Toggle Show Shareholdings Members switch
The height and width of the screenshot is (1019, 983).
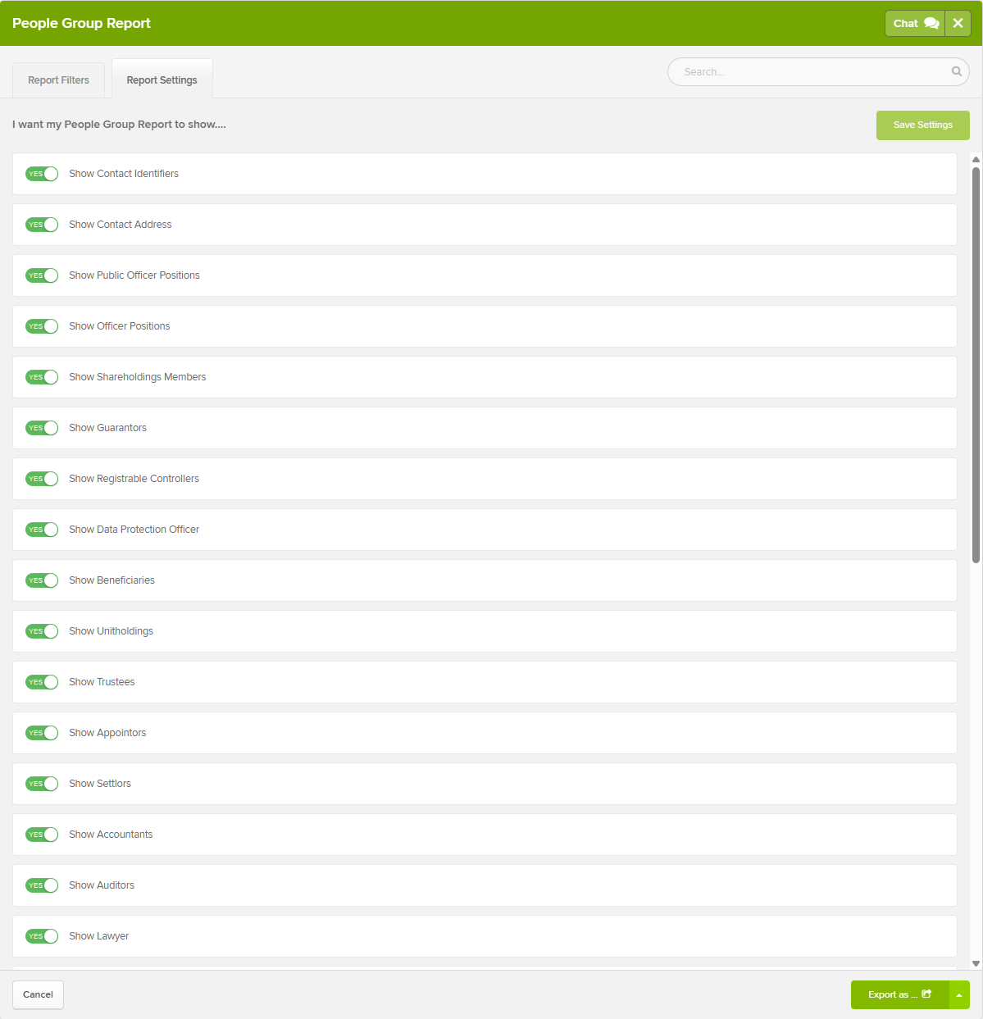point(42,377)
